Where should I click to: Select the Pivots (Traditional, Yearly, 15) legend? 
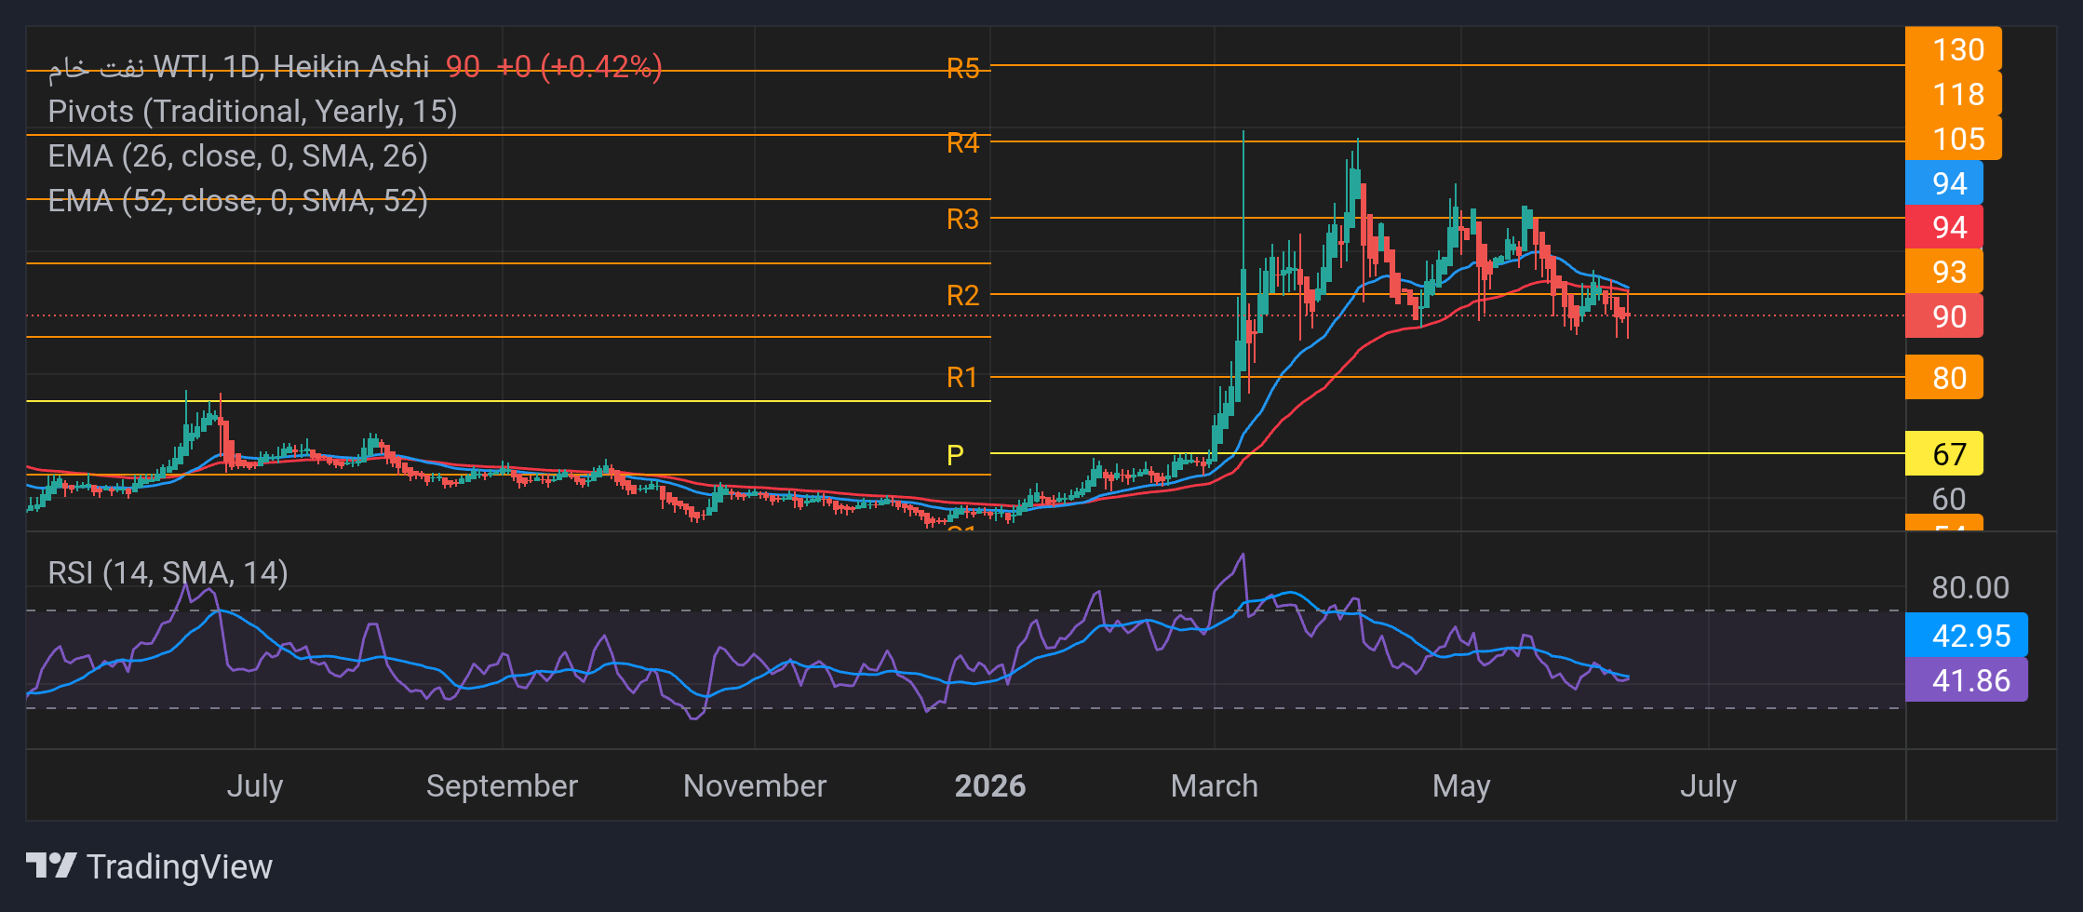click(x=252, y=112)
